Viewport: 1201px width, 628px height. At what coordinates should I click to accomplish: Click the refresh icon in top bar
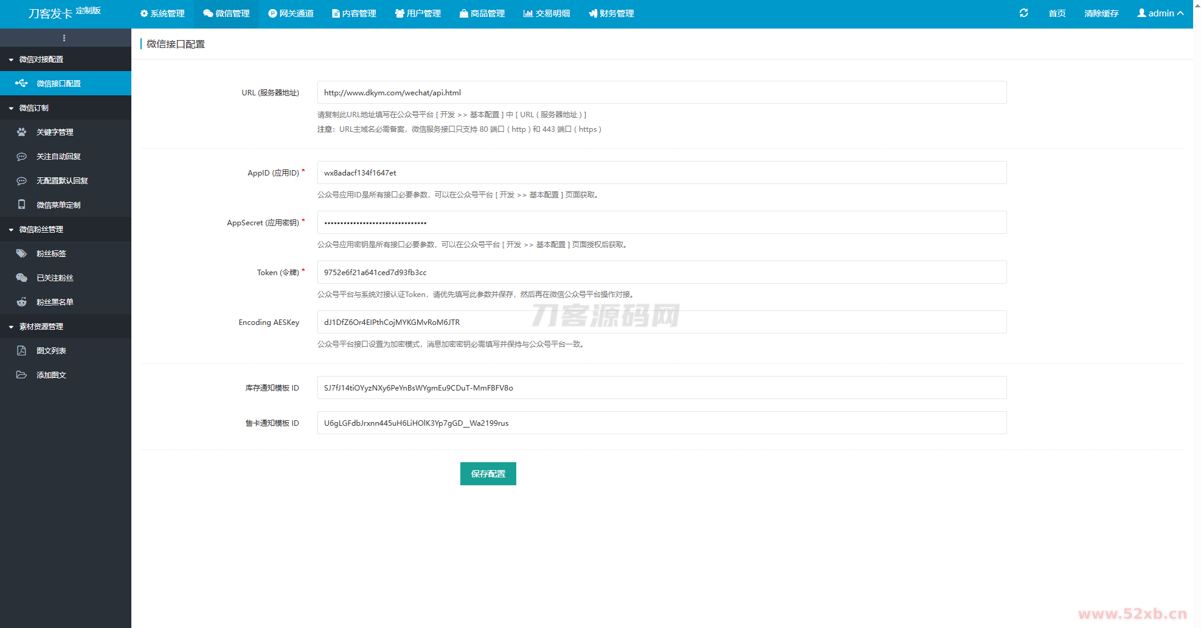tap(1023, 13)
